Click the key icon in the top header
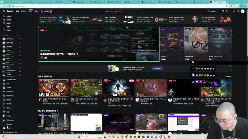This screenshot has width=248, height=139. (x=234, y=11)
